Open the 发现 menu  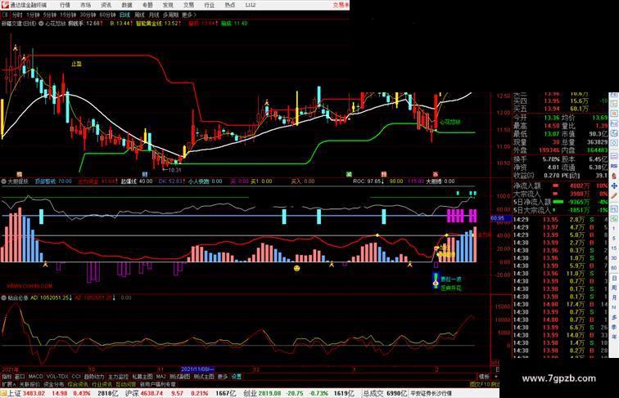(168, 5)
